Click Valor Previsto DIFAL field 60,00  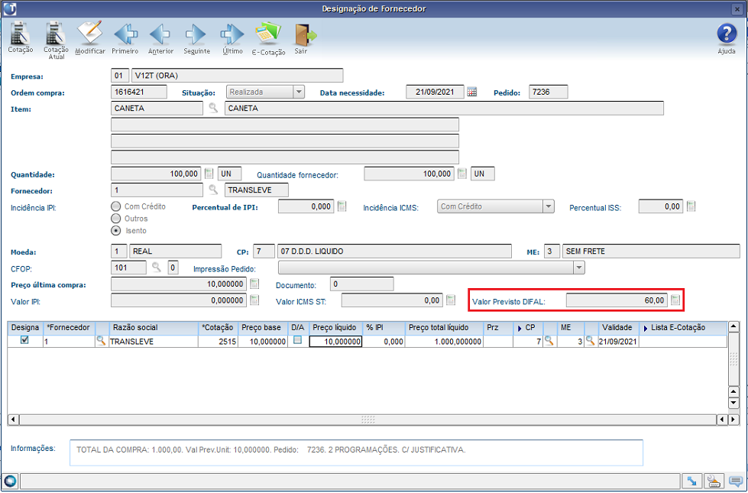tap(617, 300)
